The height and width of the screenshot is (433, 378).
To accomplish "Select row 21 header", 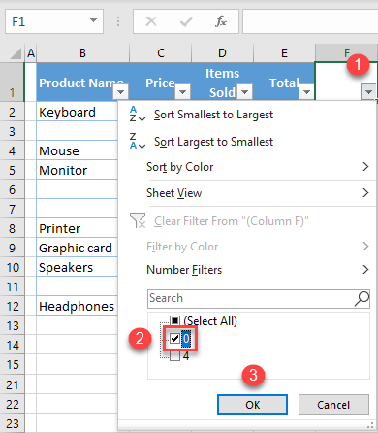I will pyautogui.click(x=12, y=384).
